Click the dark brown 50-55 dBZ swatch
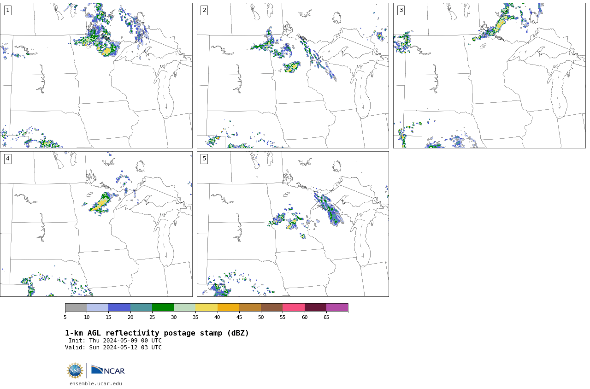 (x=271, y=307)
